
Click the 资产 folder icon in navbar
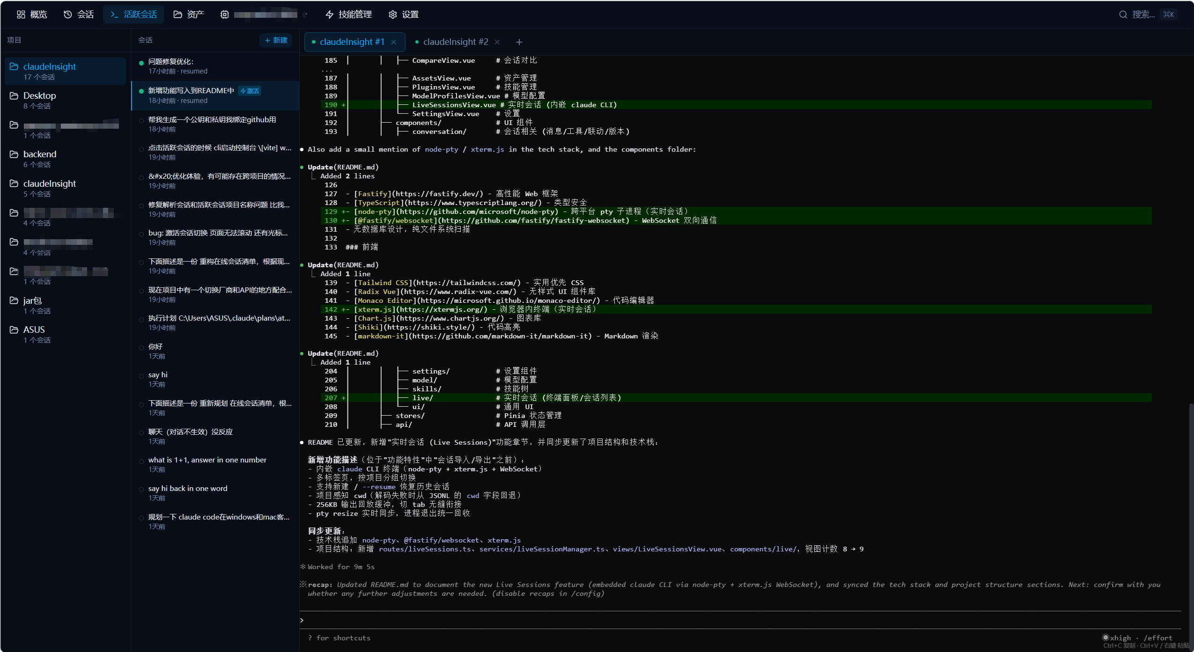[178, 15]
